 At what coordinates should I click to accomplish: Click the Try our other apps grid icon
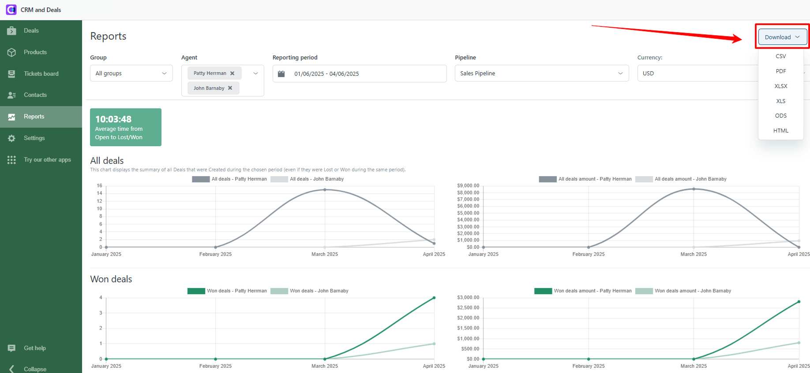tap(12, 160)
